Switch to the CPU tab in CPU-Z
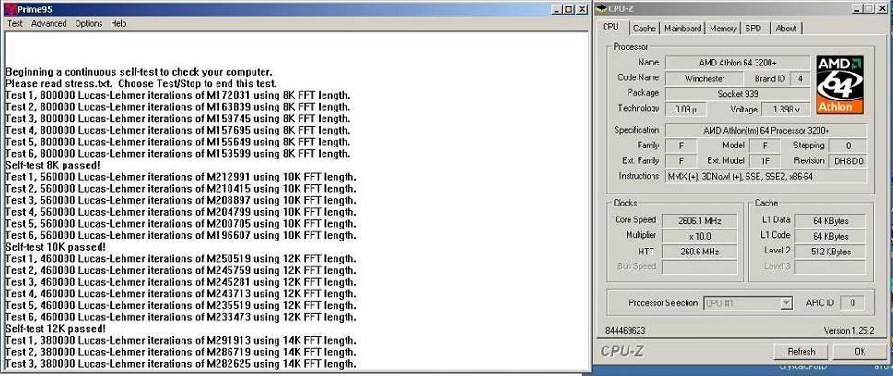This screenshot has width=893, height=376. tap(610, 28)
